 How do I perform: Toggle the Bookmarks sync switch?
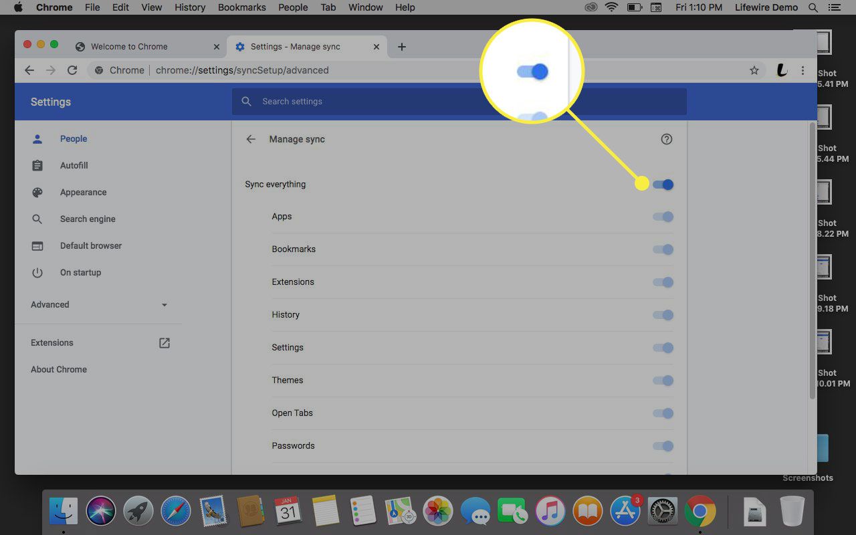coord(663,249)
